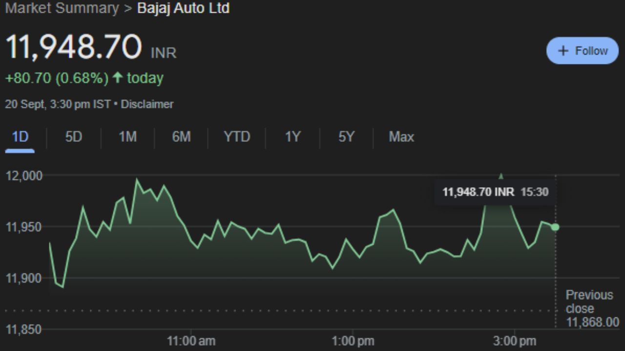The width and height of the screenshot is (625, 351).
Task: Click the Follow button
Action: click(583, 51)
